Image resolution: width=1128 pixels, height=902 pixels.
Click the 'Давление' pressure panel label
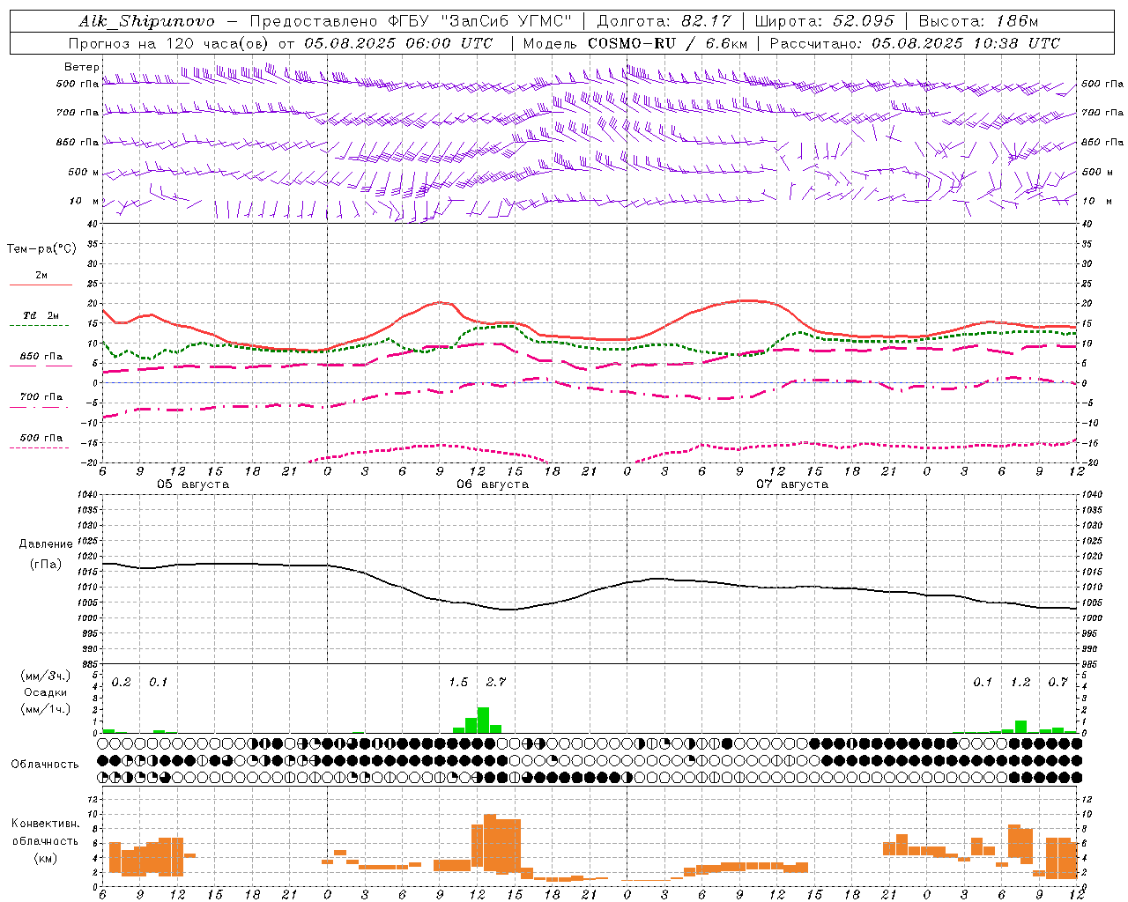[46, 544]
